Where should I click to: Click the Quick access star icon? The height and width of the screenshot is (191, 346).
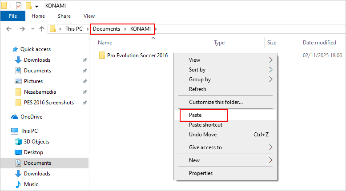(15, 49)
